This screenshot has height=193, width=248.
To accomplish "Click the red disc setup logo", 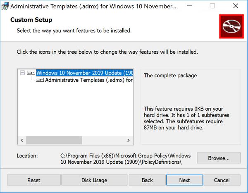I will click(231, 26).
